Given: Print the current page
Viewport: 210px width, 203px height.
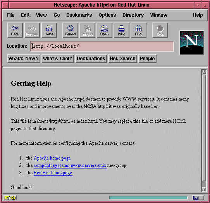Looking at the screenshot, I should [x=121, y=30].
